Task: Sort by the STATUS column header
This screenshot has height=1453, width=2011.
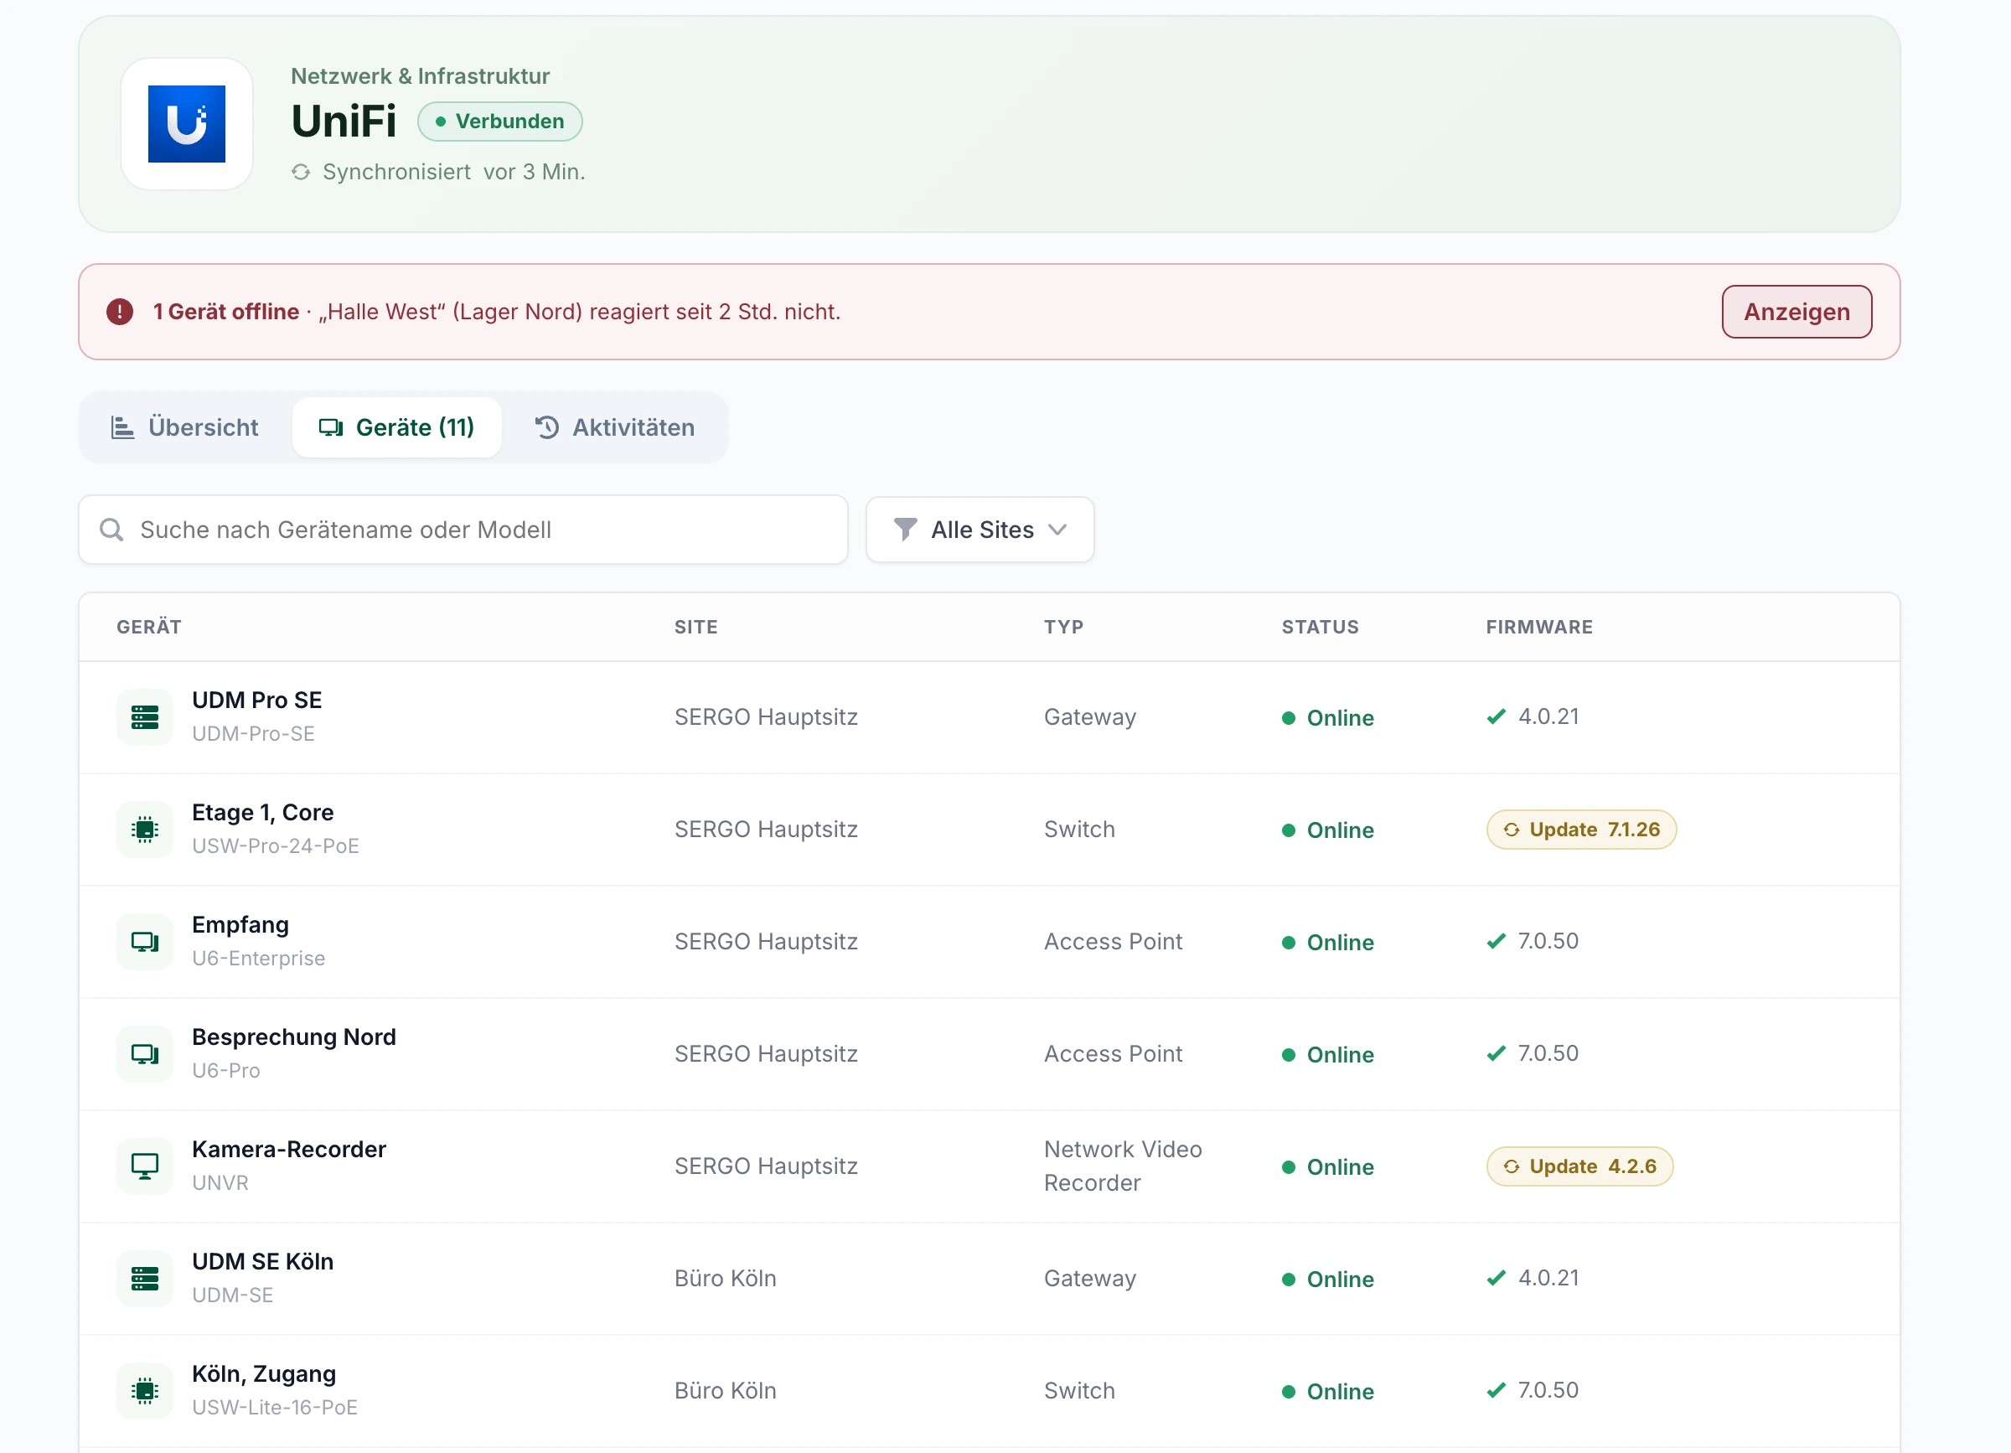Action: [1321, 628]
